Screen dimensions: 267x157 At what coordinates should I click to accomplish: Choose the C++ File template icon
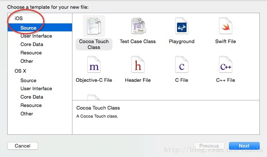click(226, 65)
